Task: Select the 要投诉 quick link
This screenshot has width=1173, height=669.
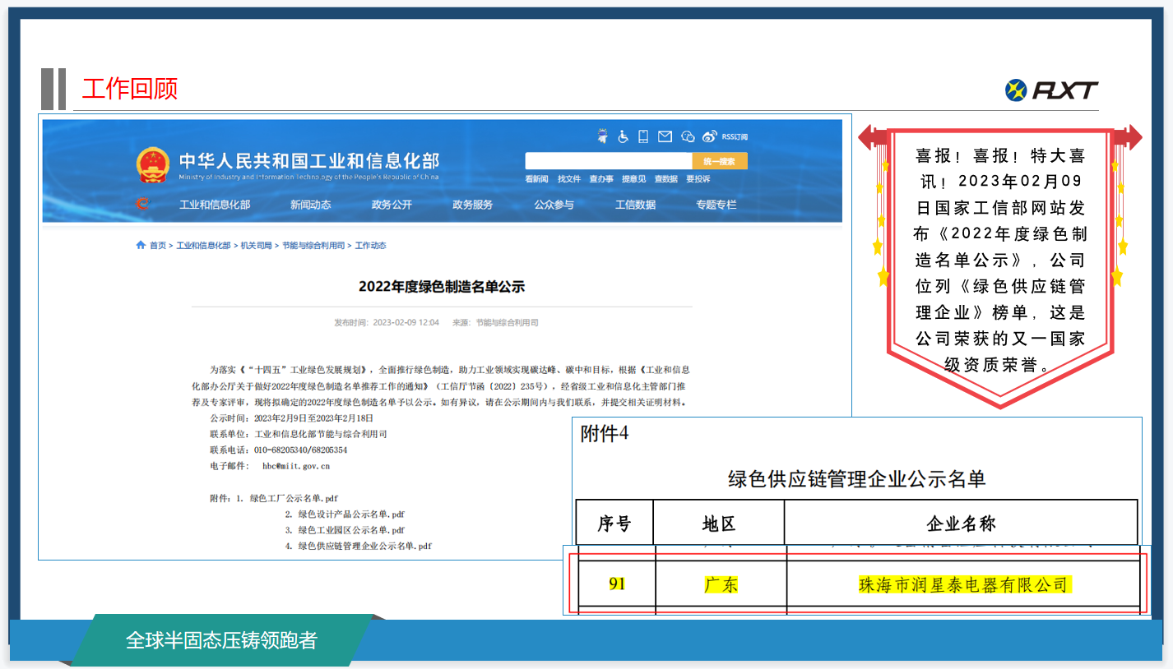Action: [698, 179]
